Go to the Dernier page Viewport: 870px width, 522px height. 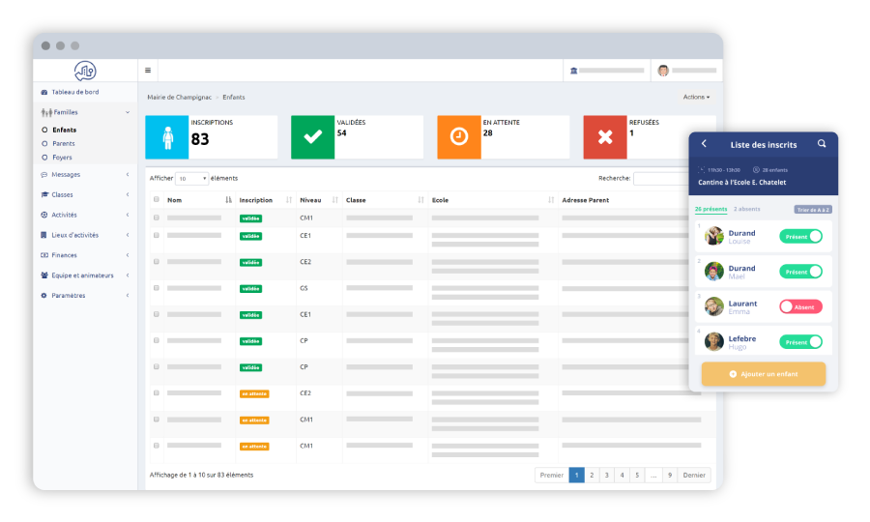[694, 476]
